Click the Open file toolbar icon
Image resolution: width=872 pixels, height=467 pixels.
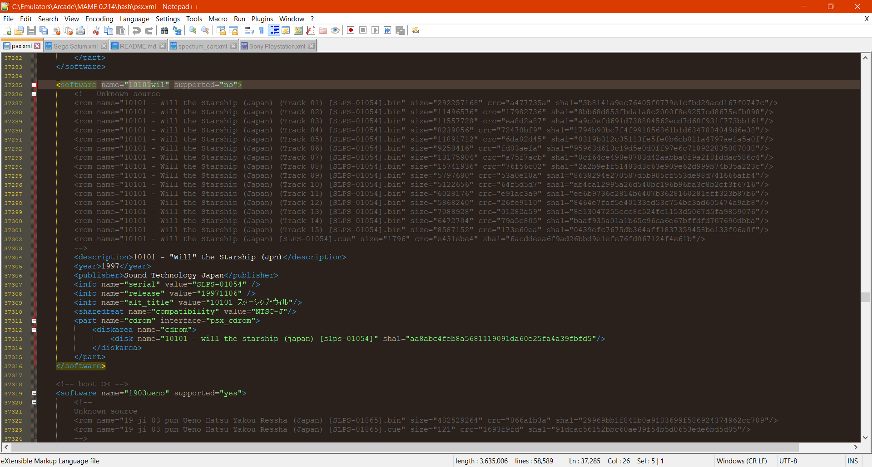[19, 30]
